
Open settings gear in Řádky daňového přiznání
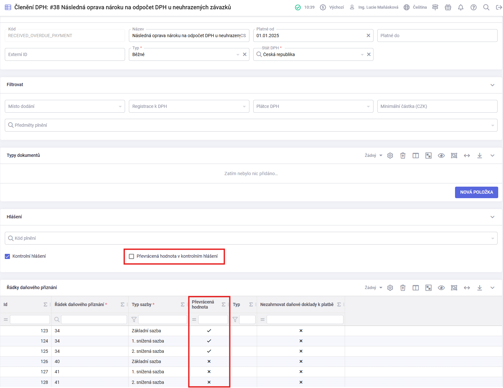(390, 288)
